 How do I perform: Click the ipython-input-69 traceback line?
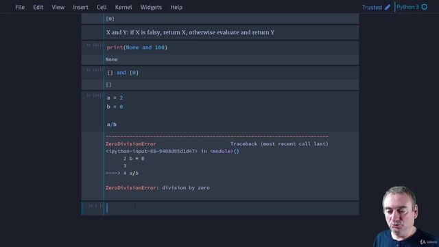tap(172, 151)
